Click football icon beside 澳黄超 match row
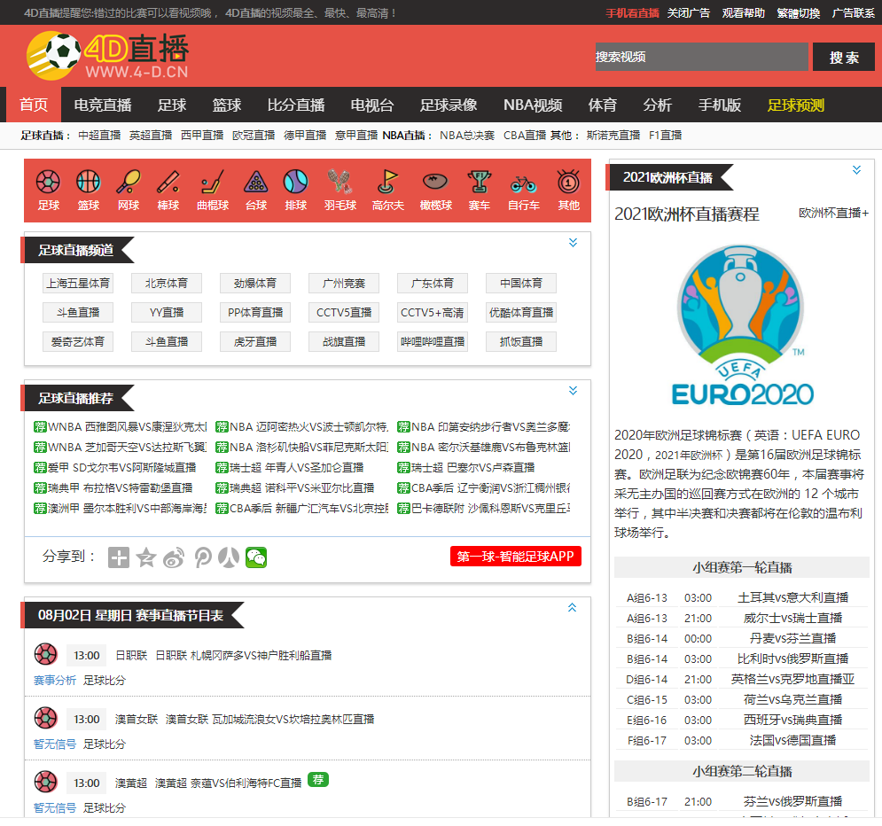Image resolution: width=882 pixels, height=826 pixels. click(45, 782)
